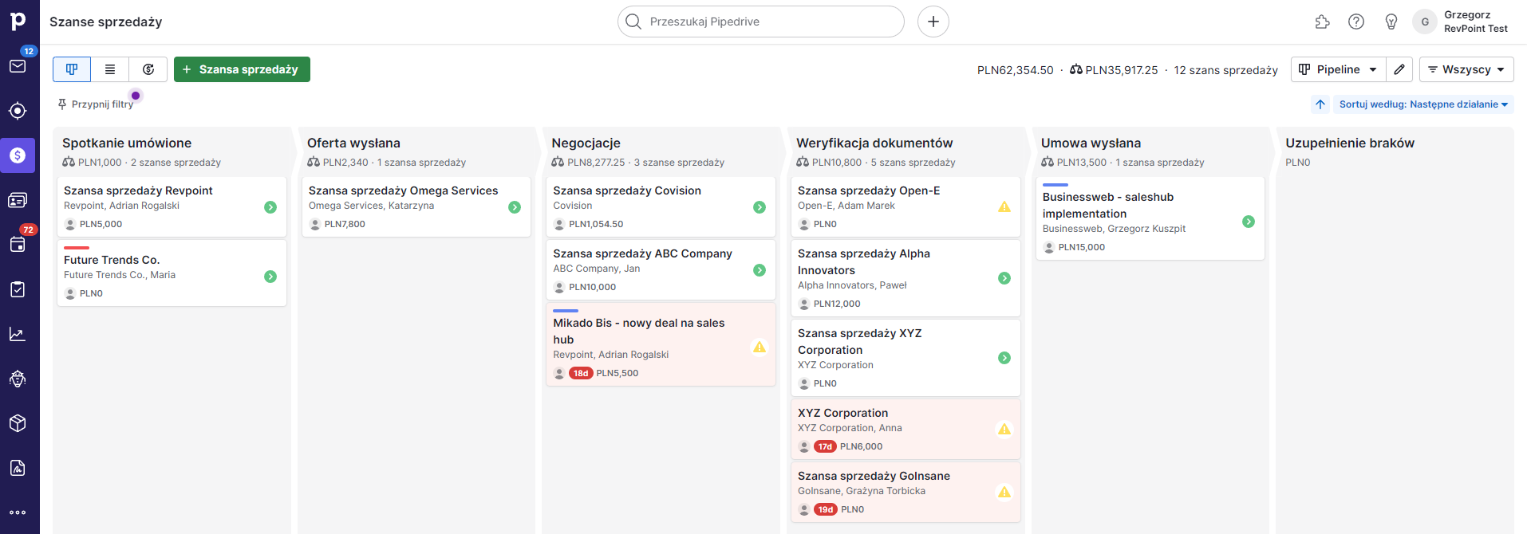Click warning icon on Open-E deal card

coord(1004,207)
